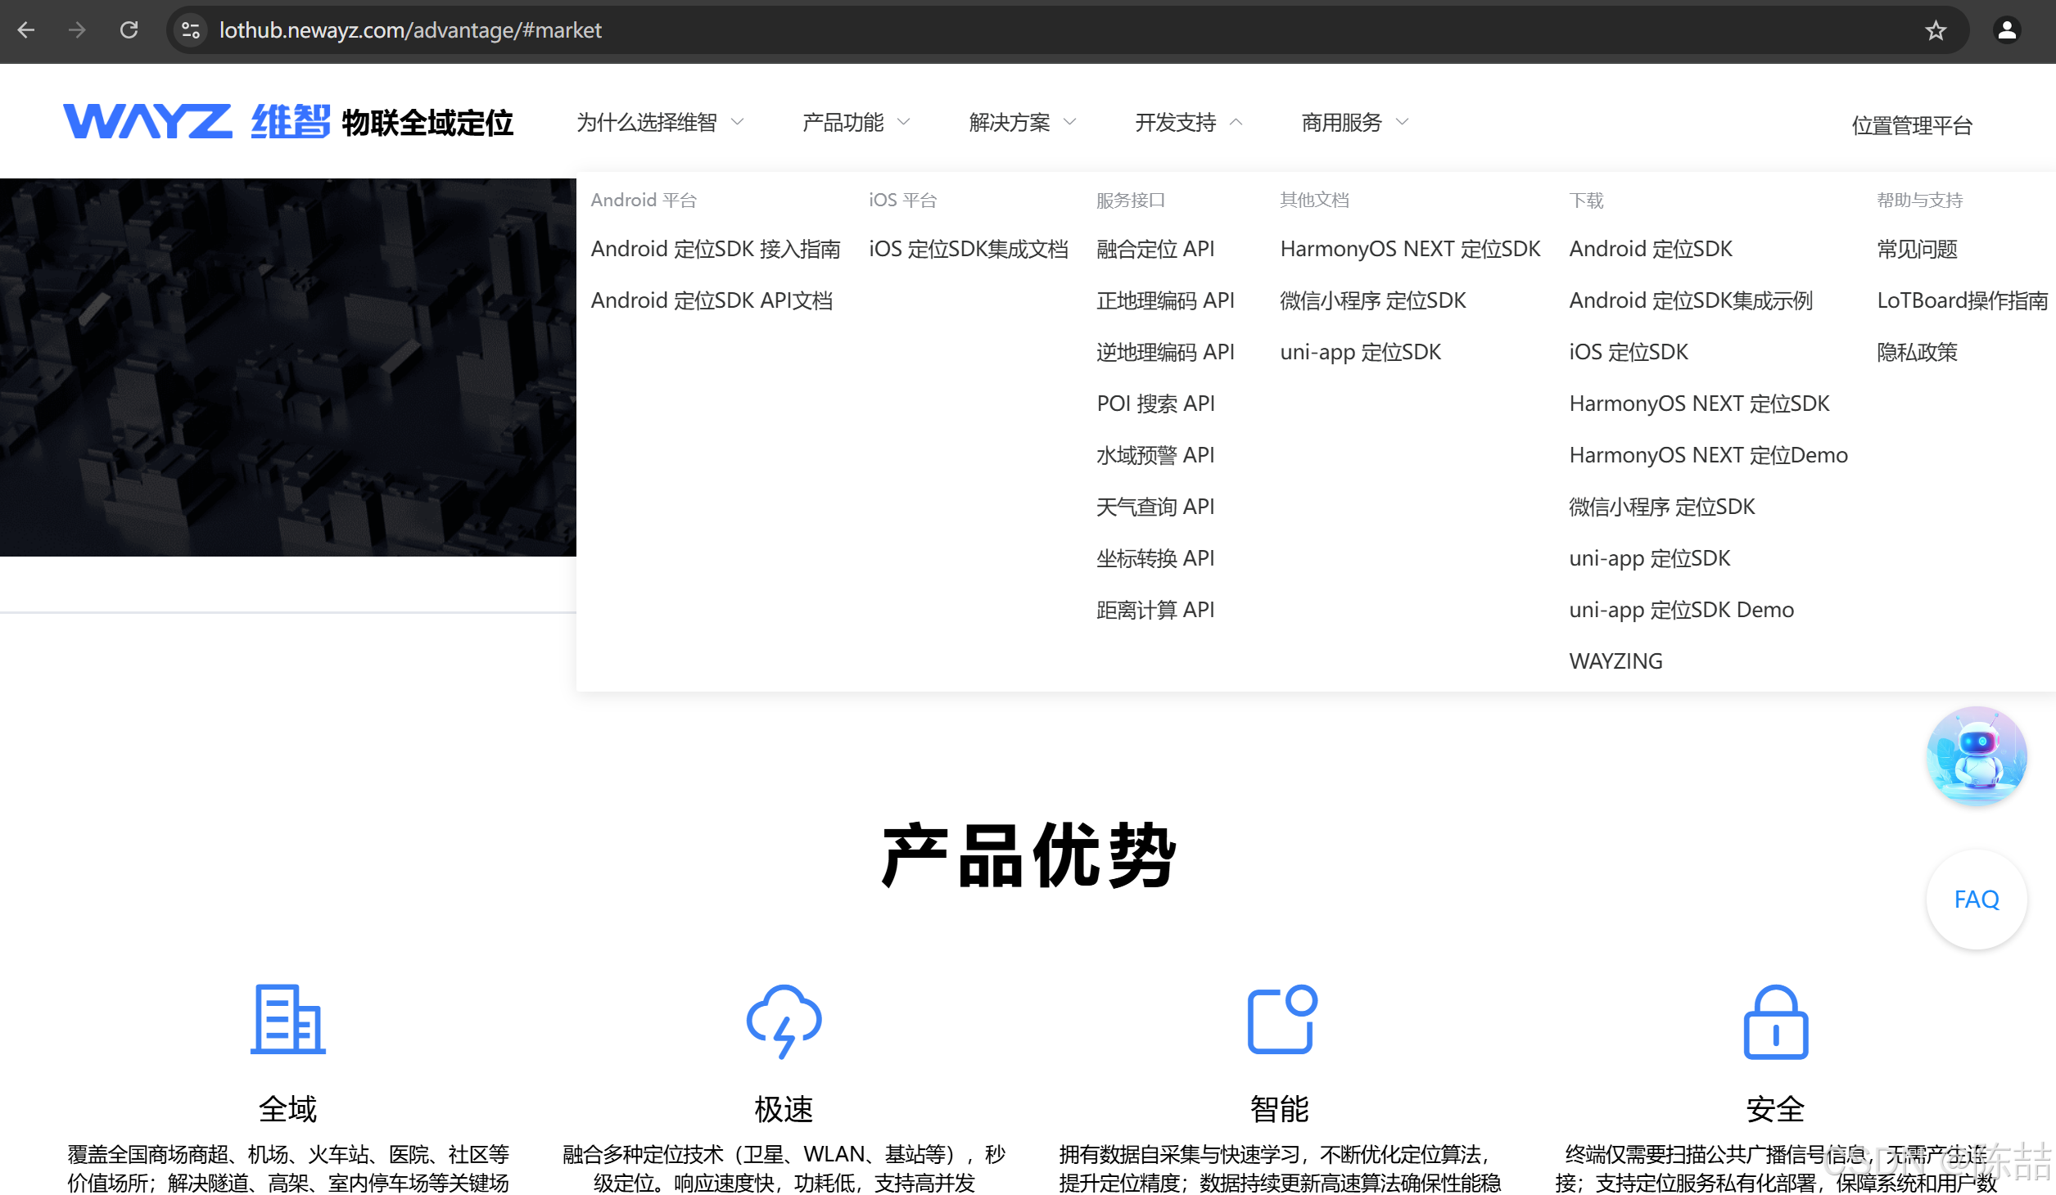Click the 全域 building icon

point(287,1020)
